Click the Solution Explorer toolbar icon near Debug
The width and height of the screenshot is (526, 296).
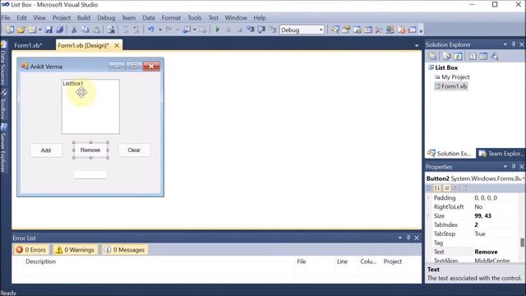335,30
